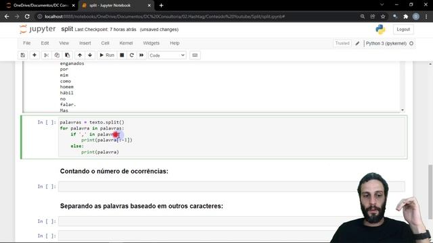The height and width of the screenshot is (243, 433).
Task: Click the Logout button
Action: [x=403, y=29]
